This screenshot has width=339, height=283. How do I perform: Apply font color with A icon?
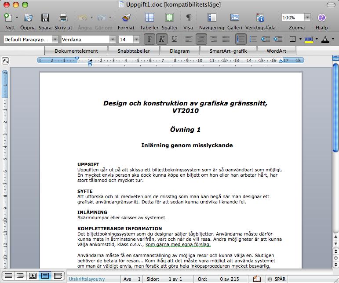(325, 39)
